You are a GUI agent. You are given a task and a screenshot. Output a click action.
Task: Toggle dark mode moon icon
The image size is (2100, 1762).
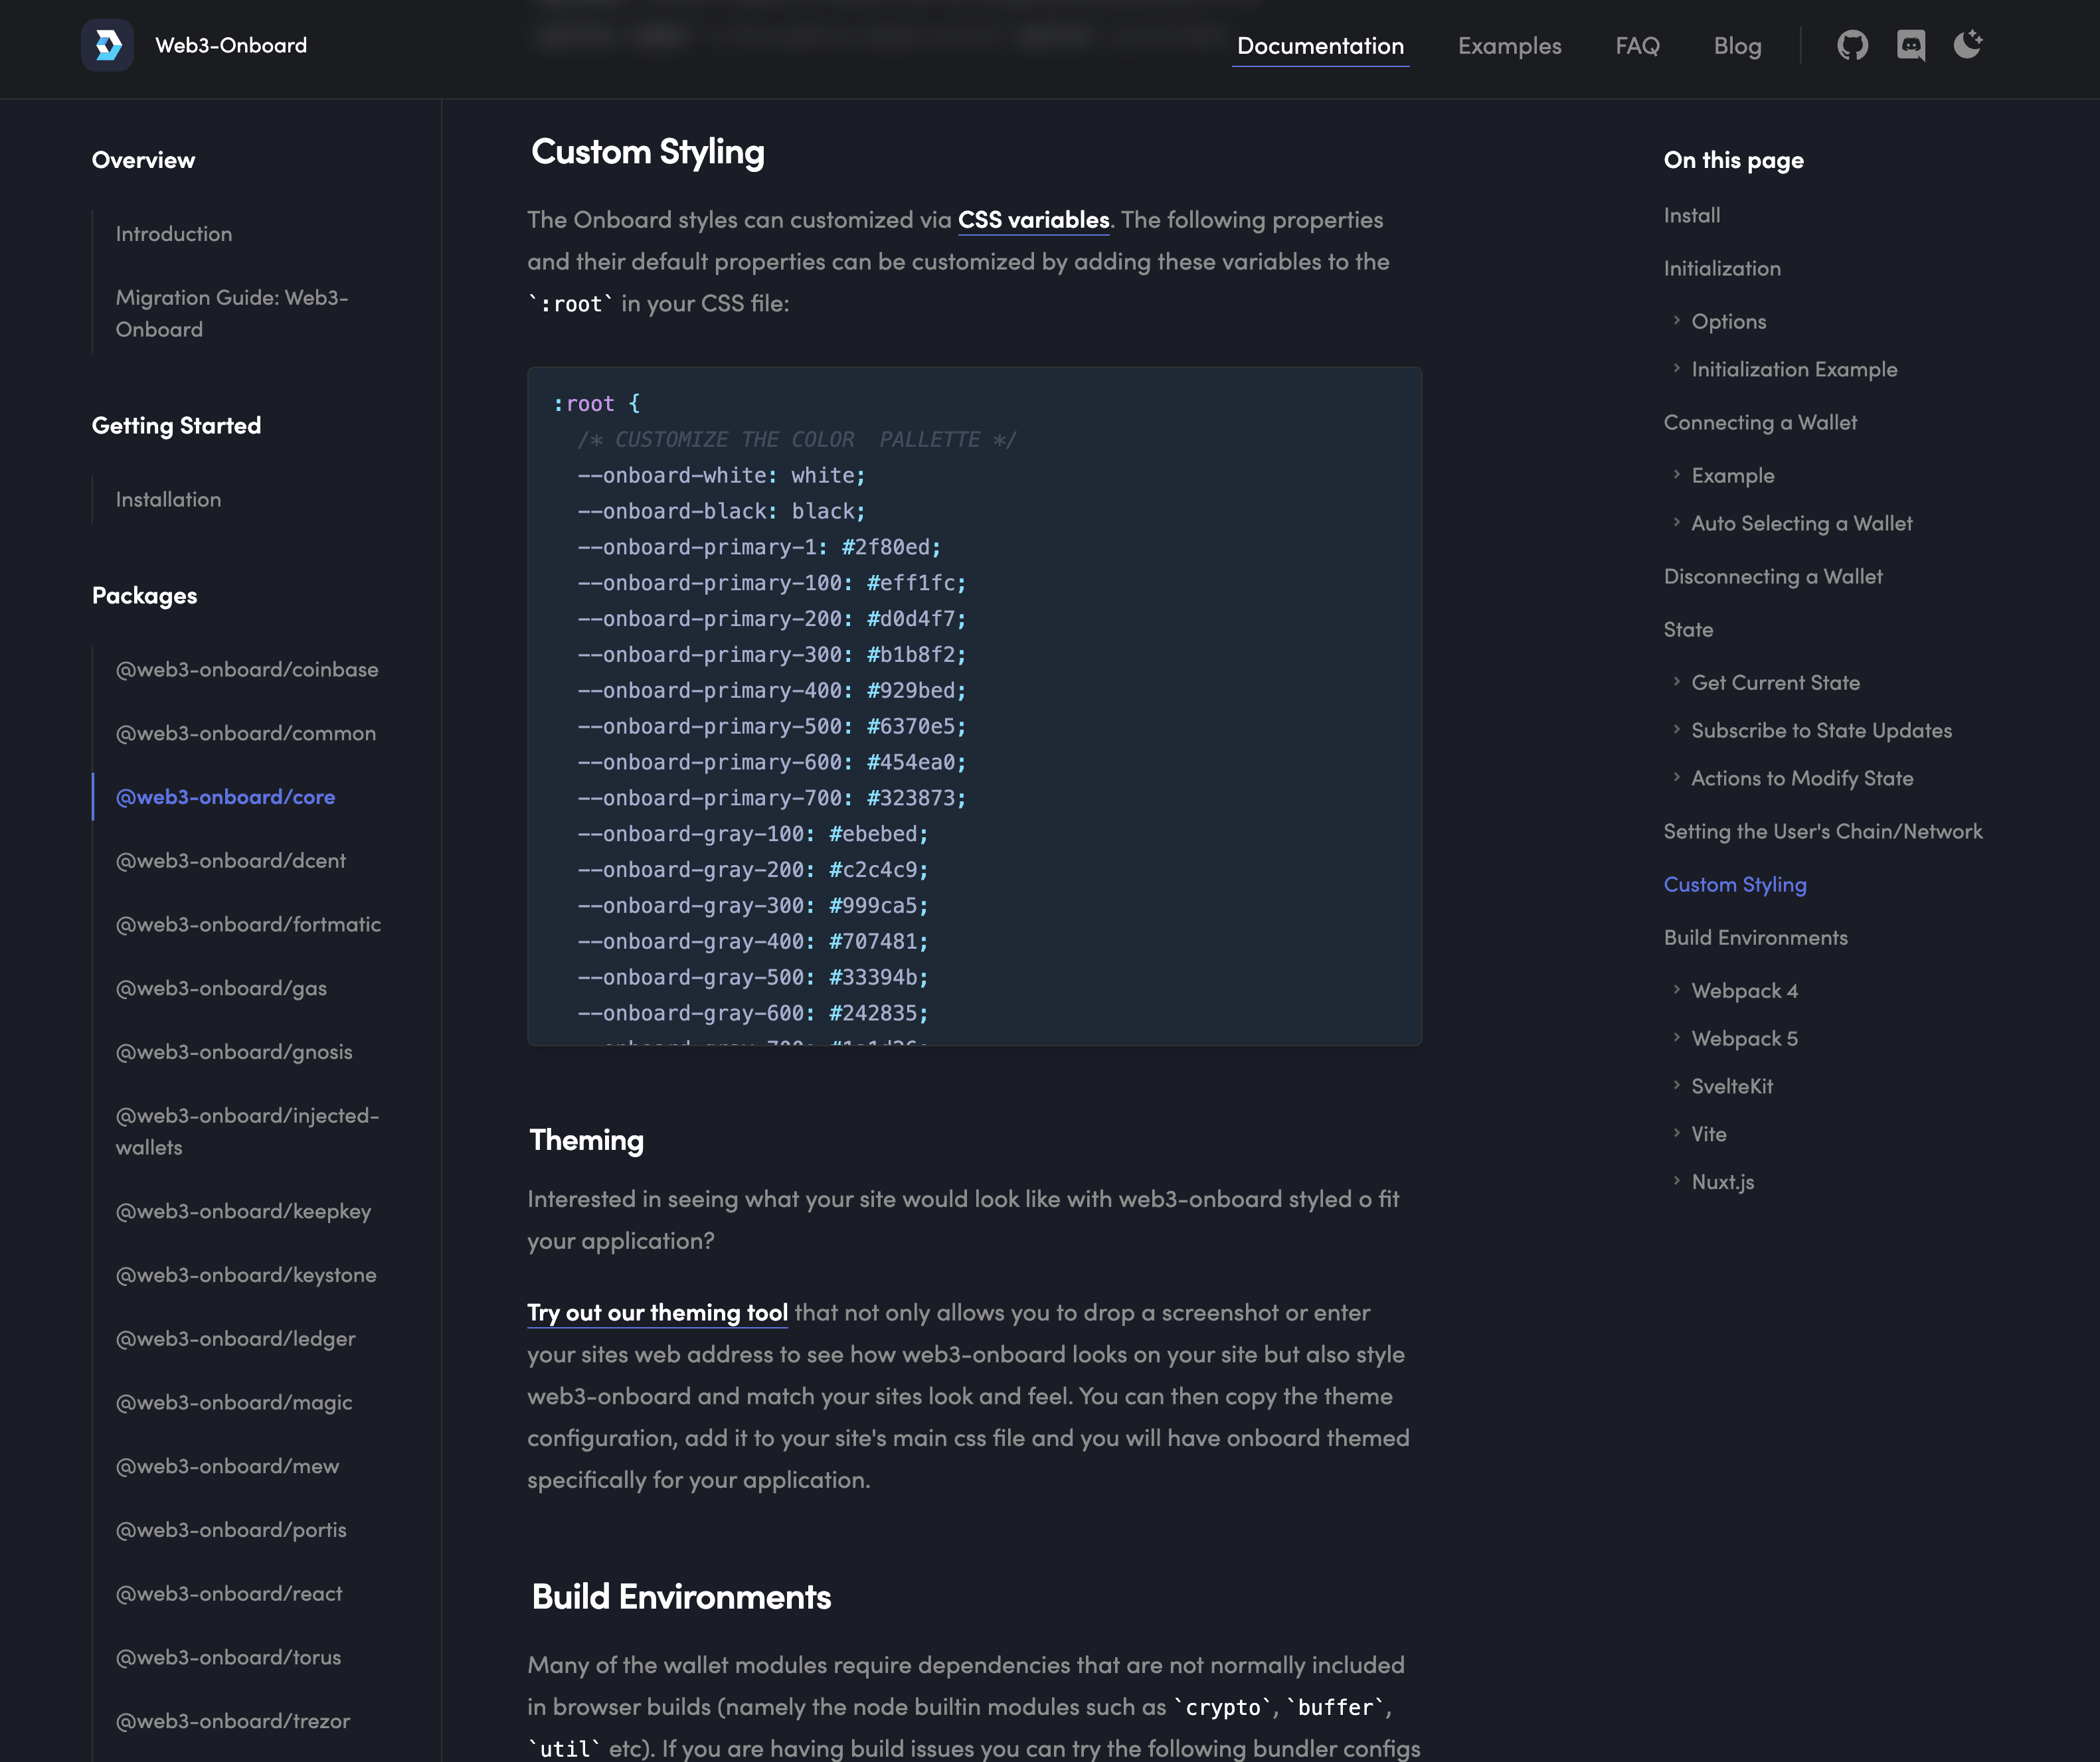point(1967,45)
